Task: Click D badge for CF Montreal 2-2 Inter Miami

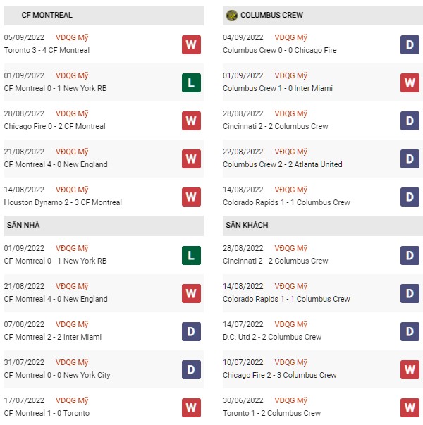Action: click(x=191, y=331)
